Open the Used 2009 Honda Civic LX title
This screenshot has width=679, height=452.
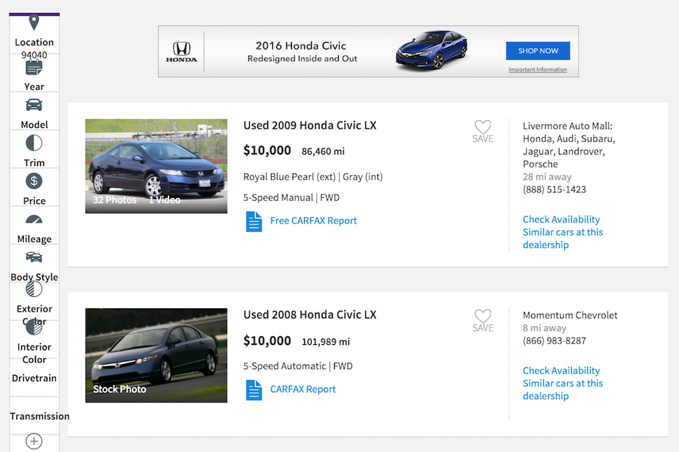point(310,125)
